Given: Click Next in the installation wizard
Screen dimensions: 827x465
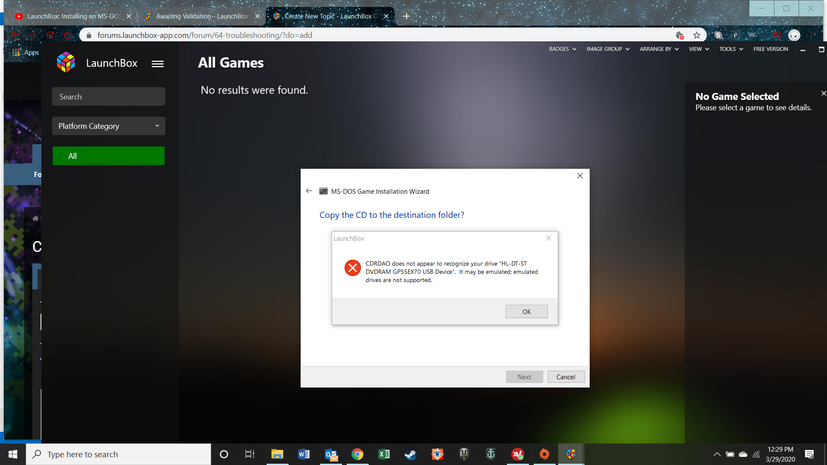Looking at the screenshot, I should [x=524, y=377].
